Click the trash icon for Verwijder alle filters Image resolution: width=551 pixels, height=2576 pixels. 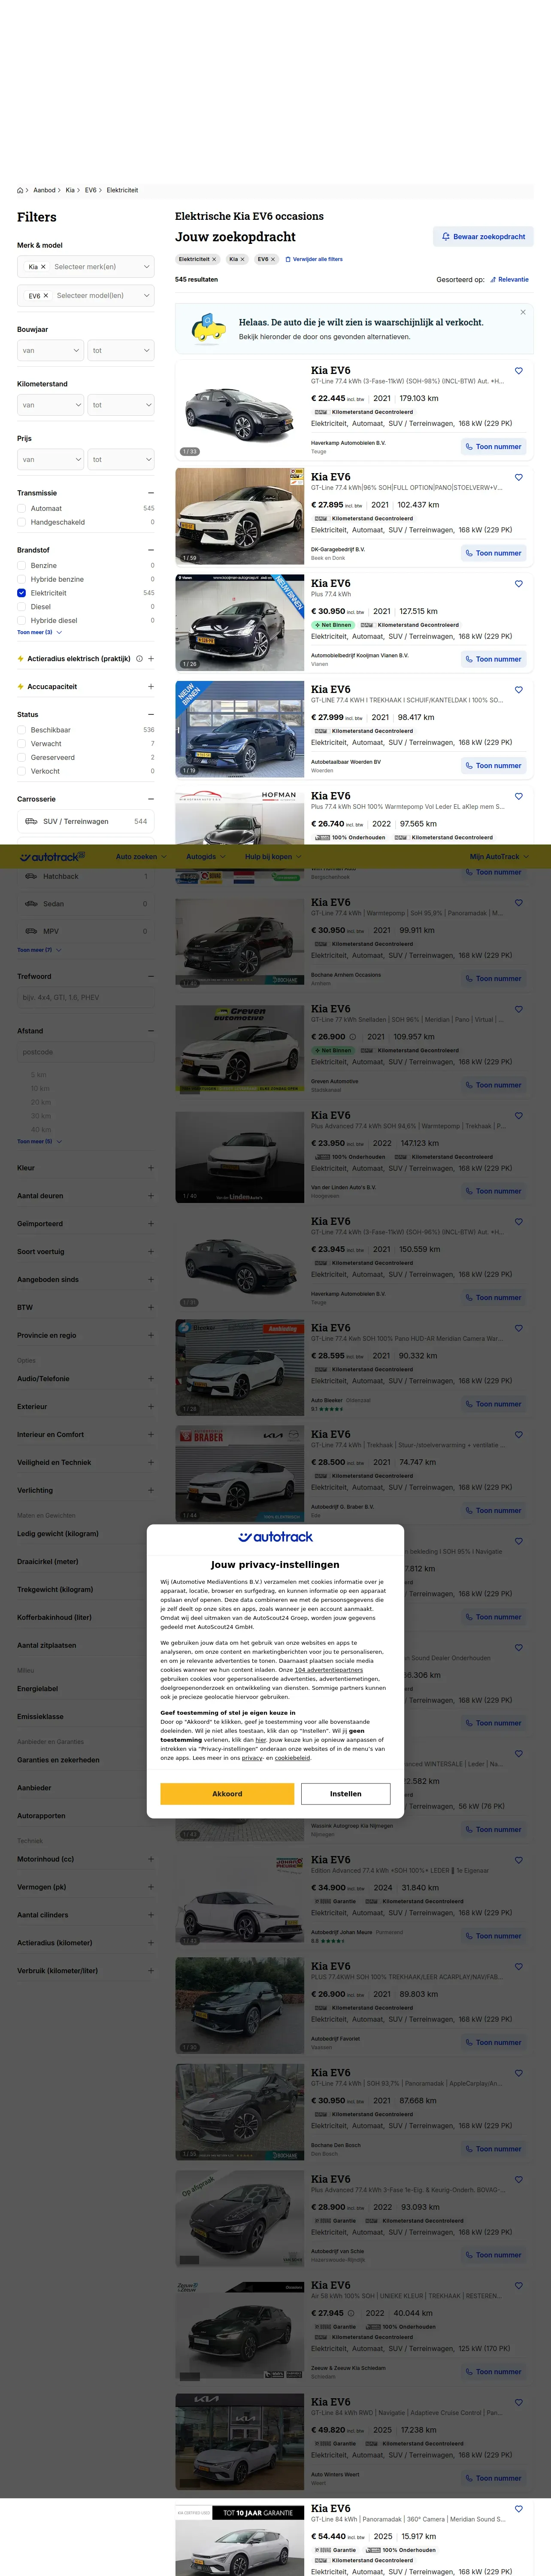288,259
